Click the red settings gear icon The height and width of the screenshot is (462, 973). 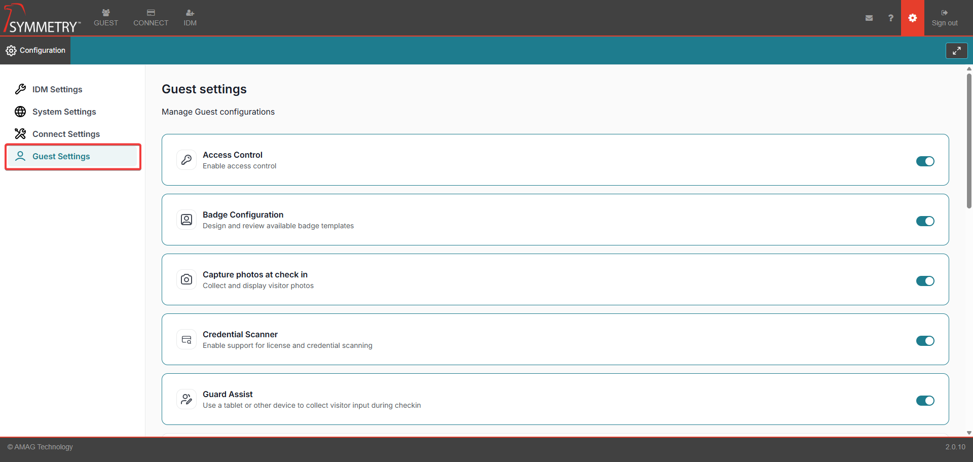pos(912,18)
